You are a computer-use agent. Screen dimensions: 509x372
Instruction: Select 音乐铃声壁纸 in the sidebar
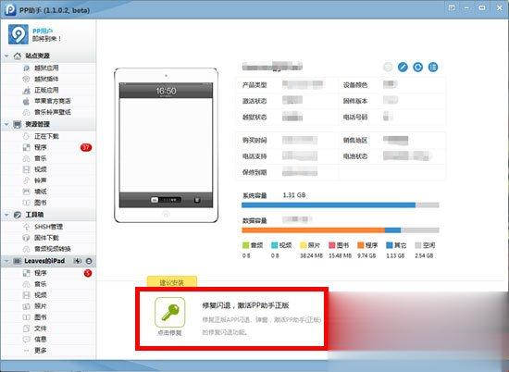(53, 112)
